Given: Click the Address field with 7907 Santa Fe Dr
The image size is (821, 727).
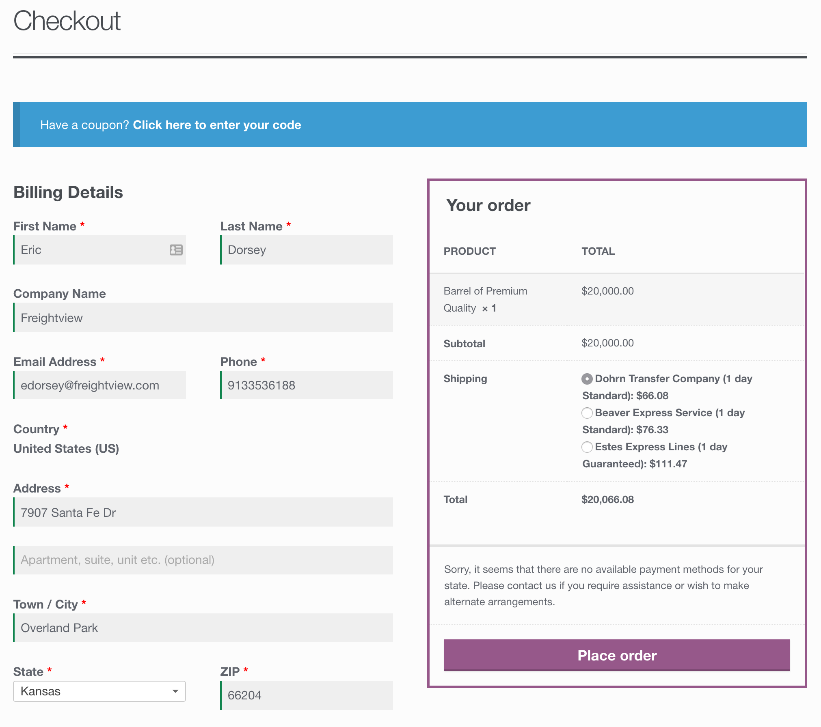Looking at the screenshot, I should click(203, 512).
